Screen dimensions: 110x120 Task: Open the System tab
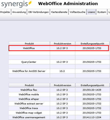102,12
